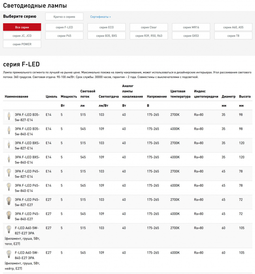
Task: Click product name ЭРА F-LED P45-5w-827-E14
Action: 27,174
